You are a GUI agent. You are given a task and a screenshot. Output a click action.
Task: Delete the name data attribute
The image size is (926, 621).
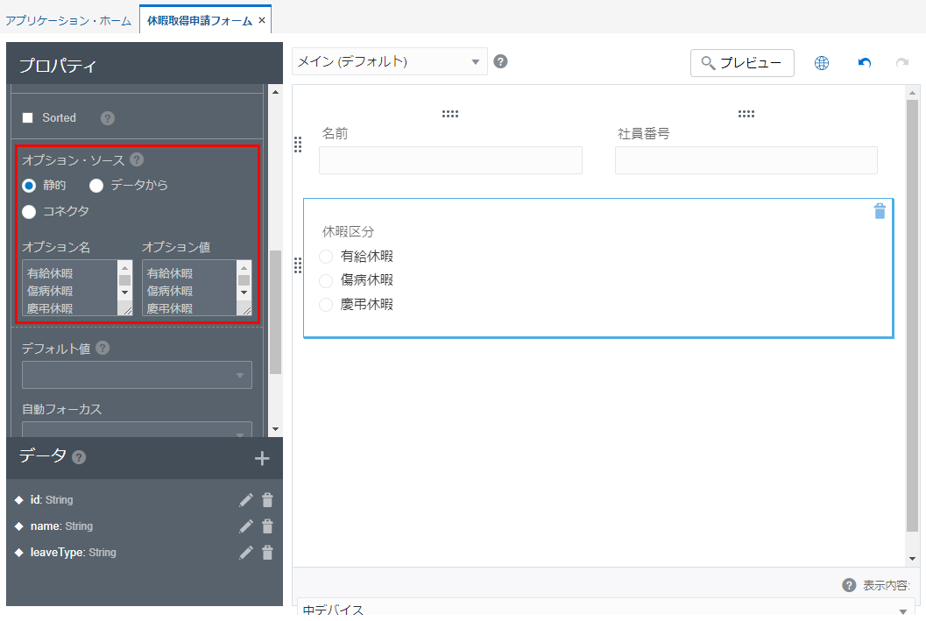click(267, 526)
